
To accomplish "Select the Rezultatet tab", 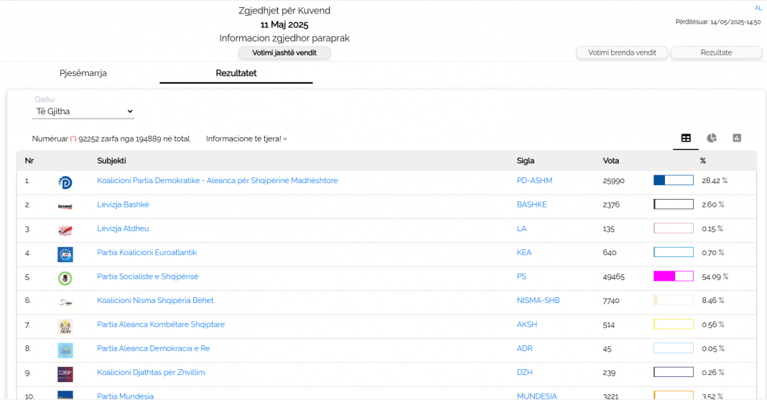I will [x=236, y=73].
